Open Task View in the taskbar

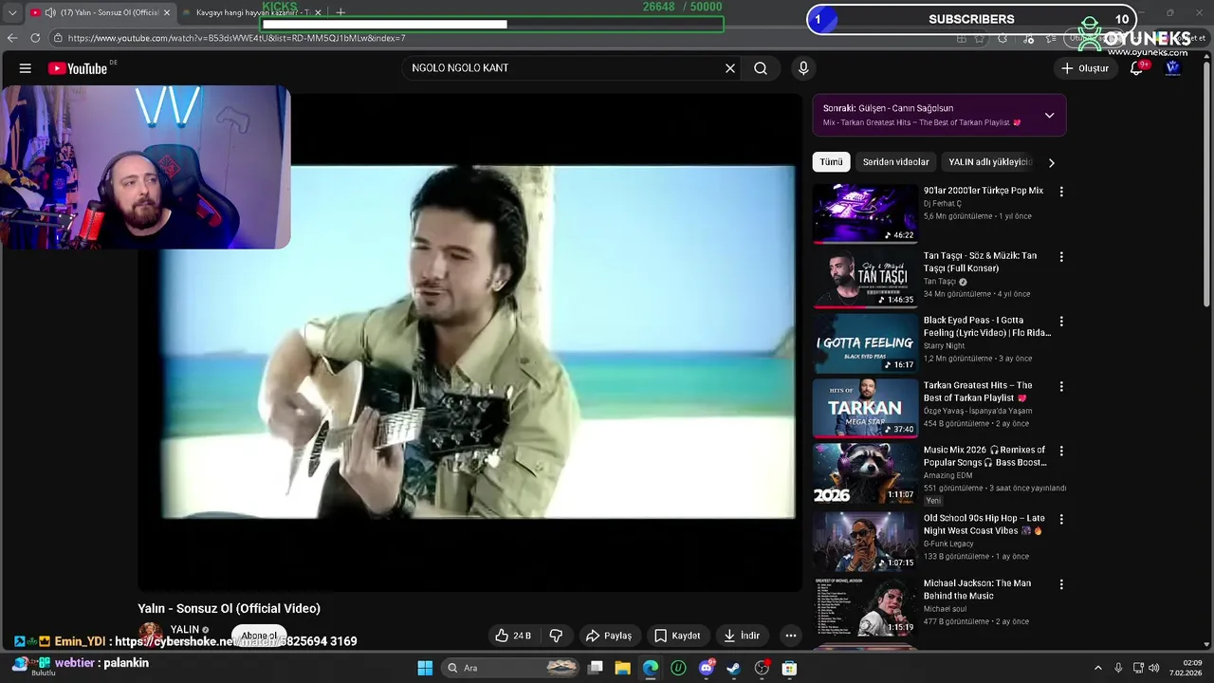point(595,668)
